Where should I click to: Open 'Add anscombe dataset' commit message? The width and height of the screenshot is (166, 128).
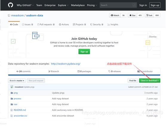point(63,116)
